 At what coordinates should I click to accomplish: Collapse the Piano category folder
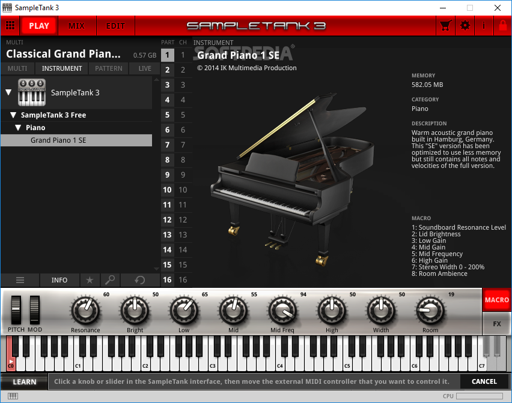[x=18, y=128]
